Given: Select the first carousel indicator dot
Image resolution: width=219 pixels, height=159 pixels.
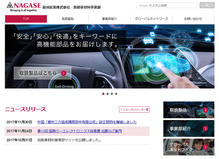Looking at the screenshot, I should click(103, 94).
